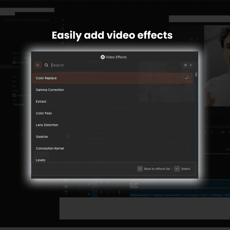The width and height of the screenshot is (230, 230).
Task: Select the Gamma Correction effect
Action: pyautogui.click(x=112, y=90)
